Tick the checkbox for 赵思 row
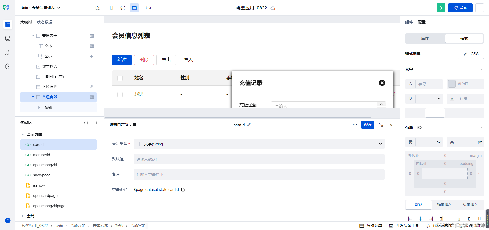 pos(120,94)
